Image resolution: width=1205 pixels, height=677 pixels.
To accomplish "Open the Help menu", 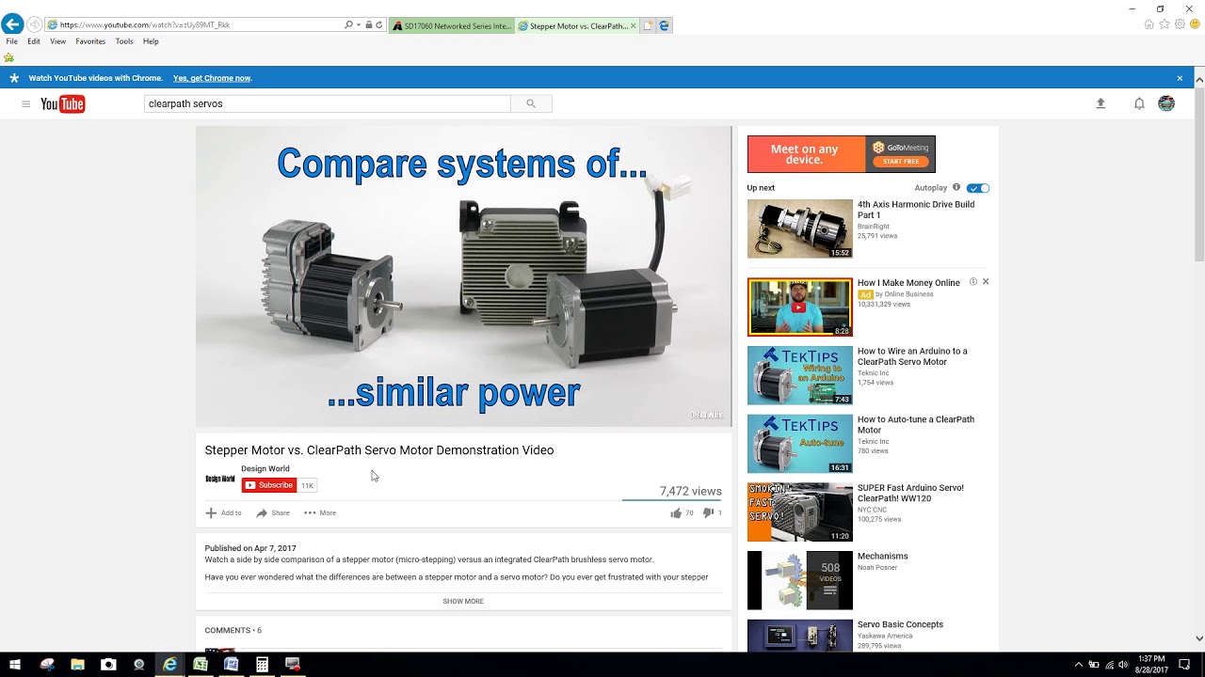I will tap(151, 41).
